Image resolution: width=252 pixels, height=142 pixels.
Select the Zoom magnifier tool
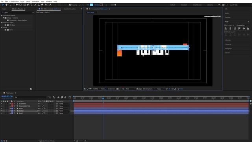[x=9, y=5]
